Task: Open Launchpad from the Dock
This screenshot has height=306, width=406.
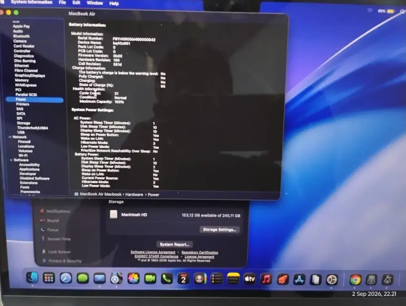Action: pyautogui.click(x=49, y=278)
